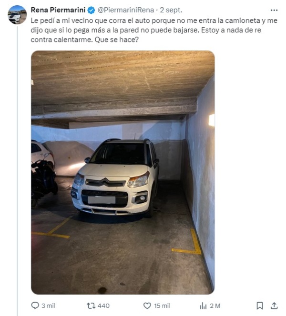
Task: Open Rena Piermarini's profile avatar
Action: tap(17, 15)
